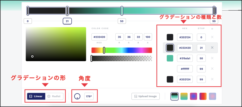Edit the alpha value 100 field

coord(148,37)
